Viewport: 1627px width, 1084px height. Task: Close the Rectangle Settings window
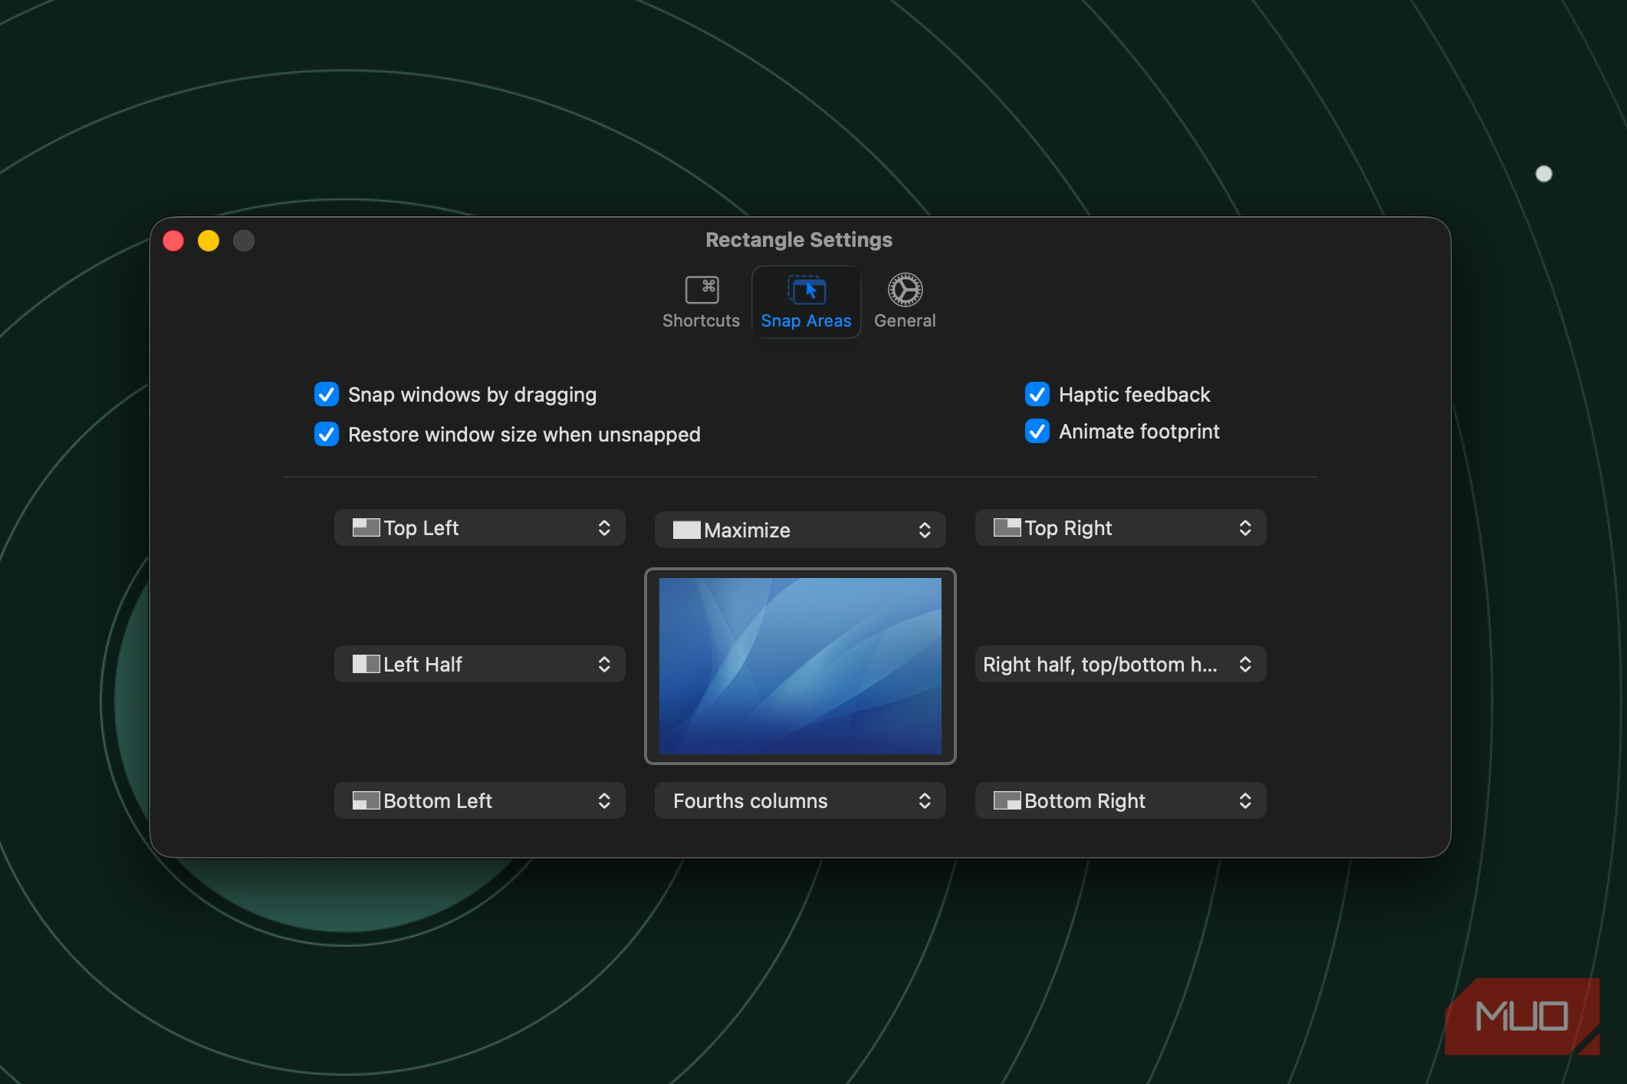[x=174, y=241]
